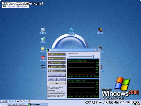Click the Speed4WEB taskbar button
141x106 pixels.
pos(38,104)
